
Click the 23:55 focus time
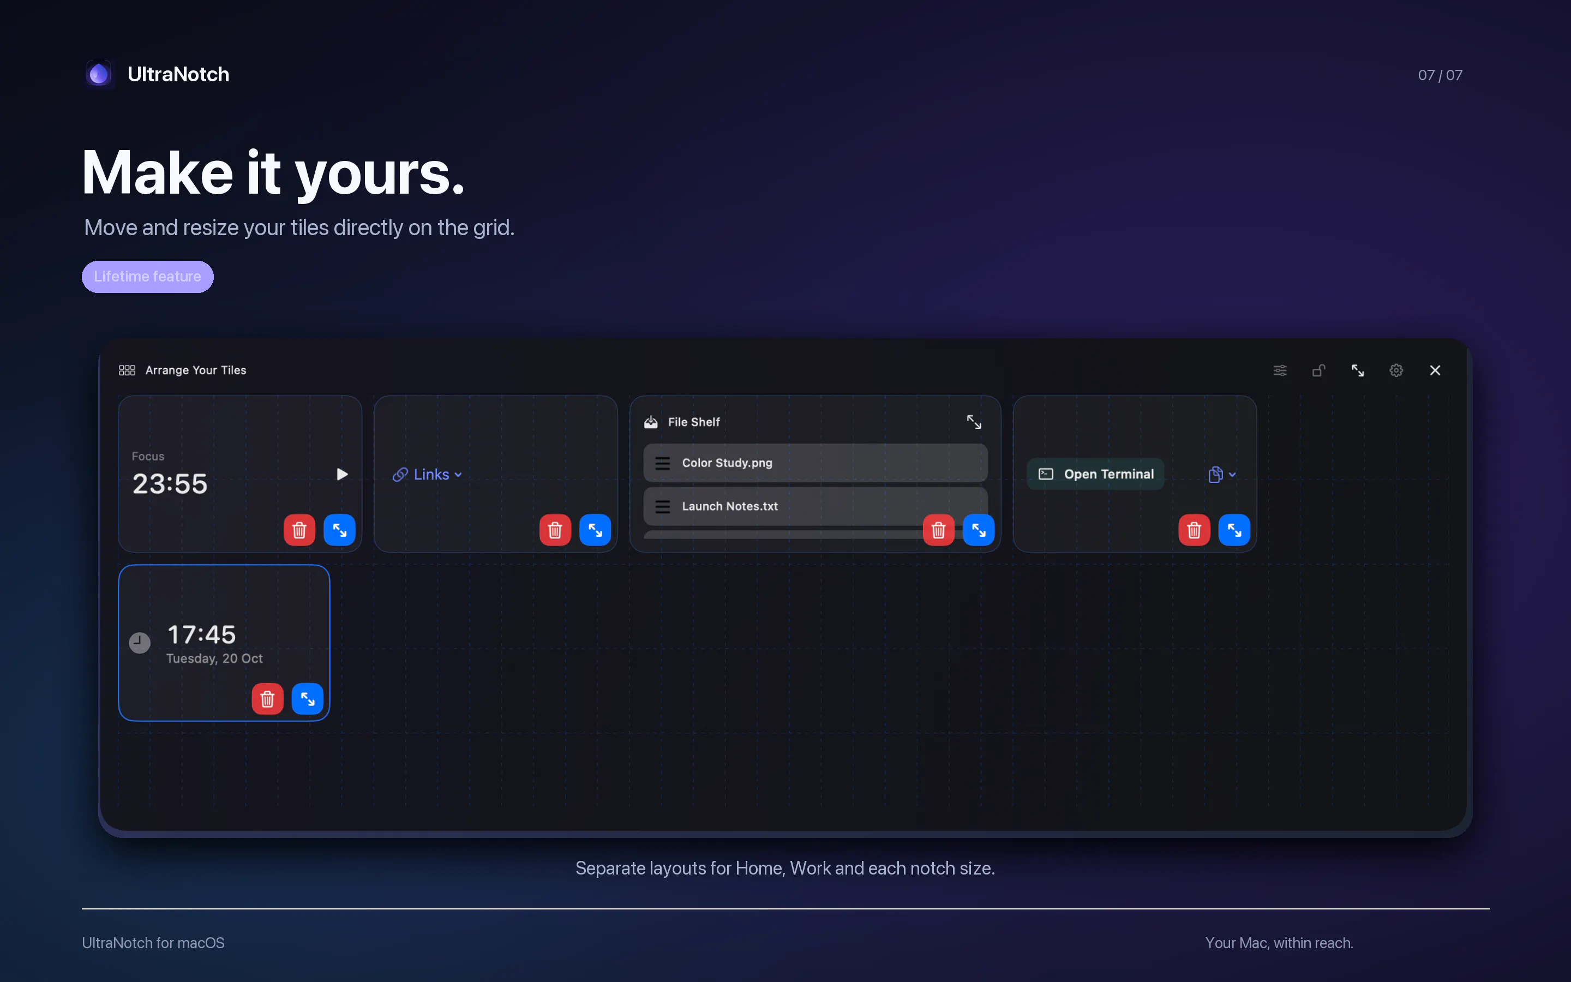(x=170, y=484)
